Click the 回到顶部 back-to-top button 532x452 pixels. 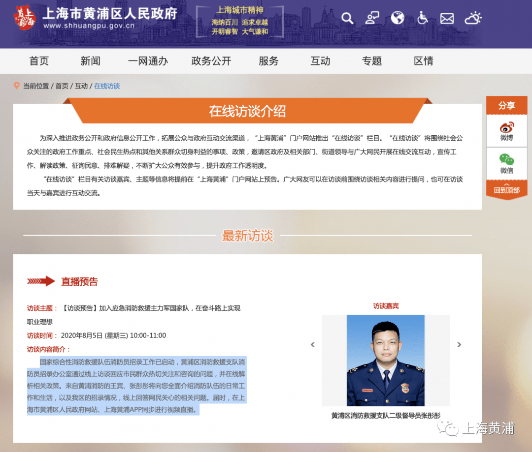coord(506,190)
